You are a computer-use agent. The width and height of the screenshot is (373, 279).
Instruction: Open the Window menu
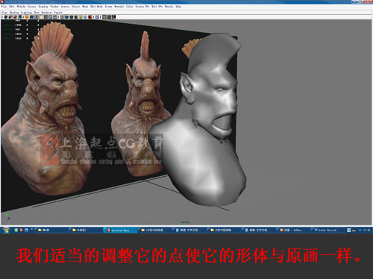[54, 7]
